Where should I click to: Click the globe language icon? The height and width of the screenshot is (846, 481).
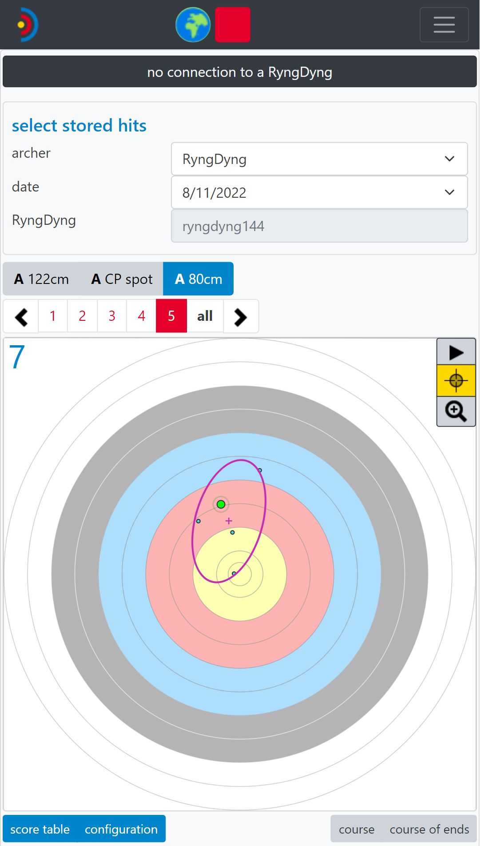coord(193,25)
